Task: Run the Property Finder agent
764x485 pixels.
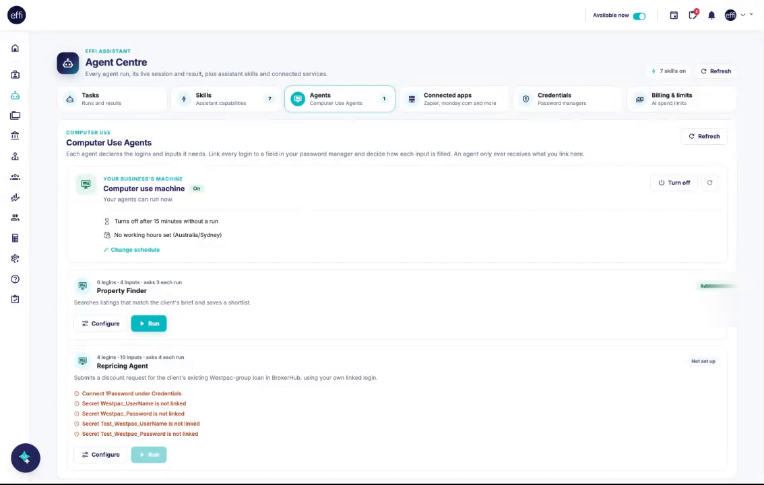Action: (149, 323)
